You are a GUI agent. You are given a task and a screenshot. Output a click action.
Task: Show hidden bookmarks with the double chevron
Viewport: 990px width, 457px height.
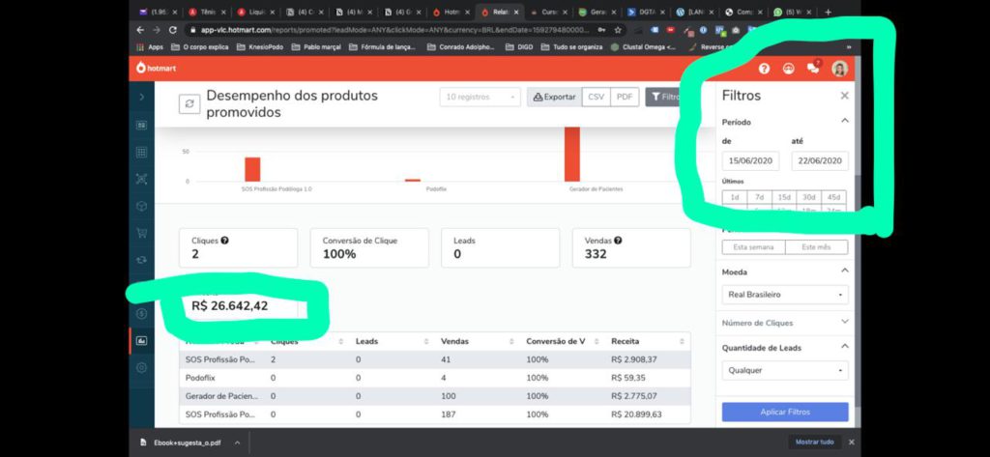coord(849,46)
